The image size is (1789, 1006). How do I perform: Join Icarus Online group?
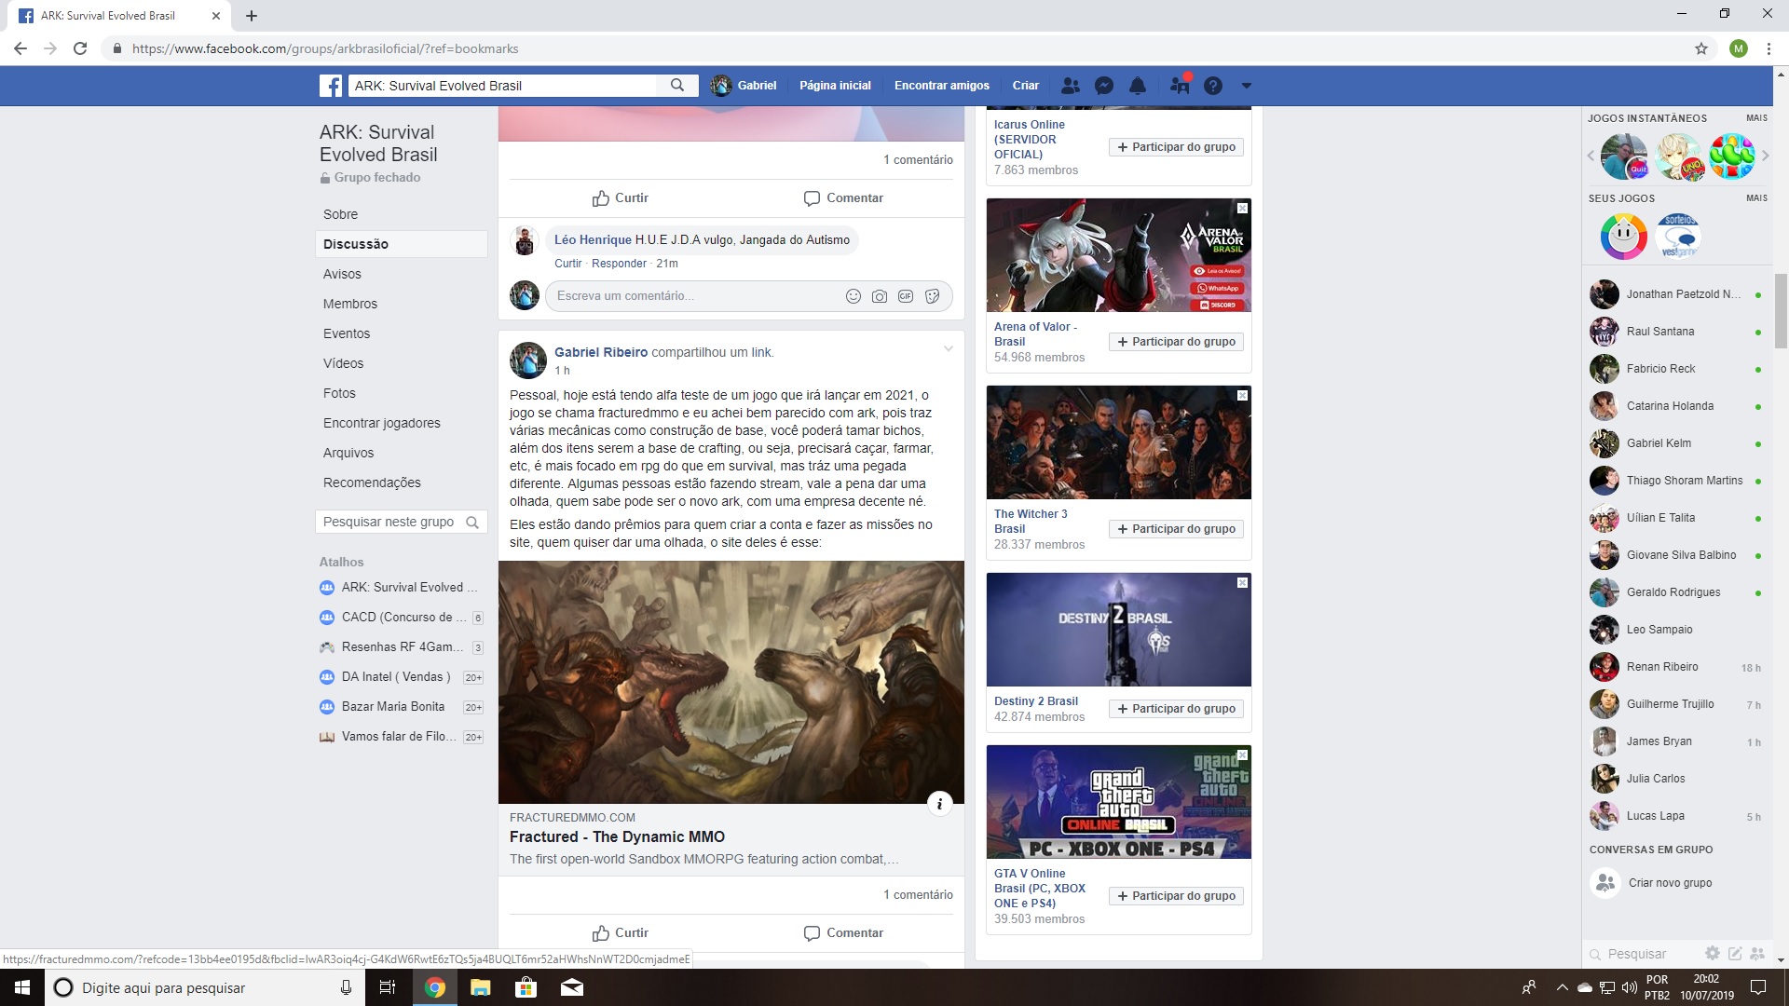(1176, 147)
